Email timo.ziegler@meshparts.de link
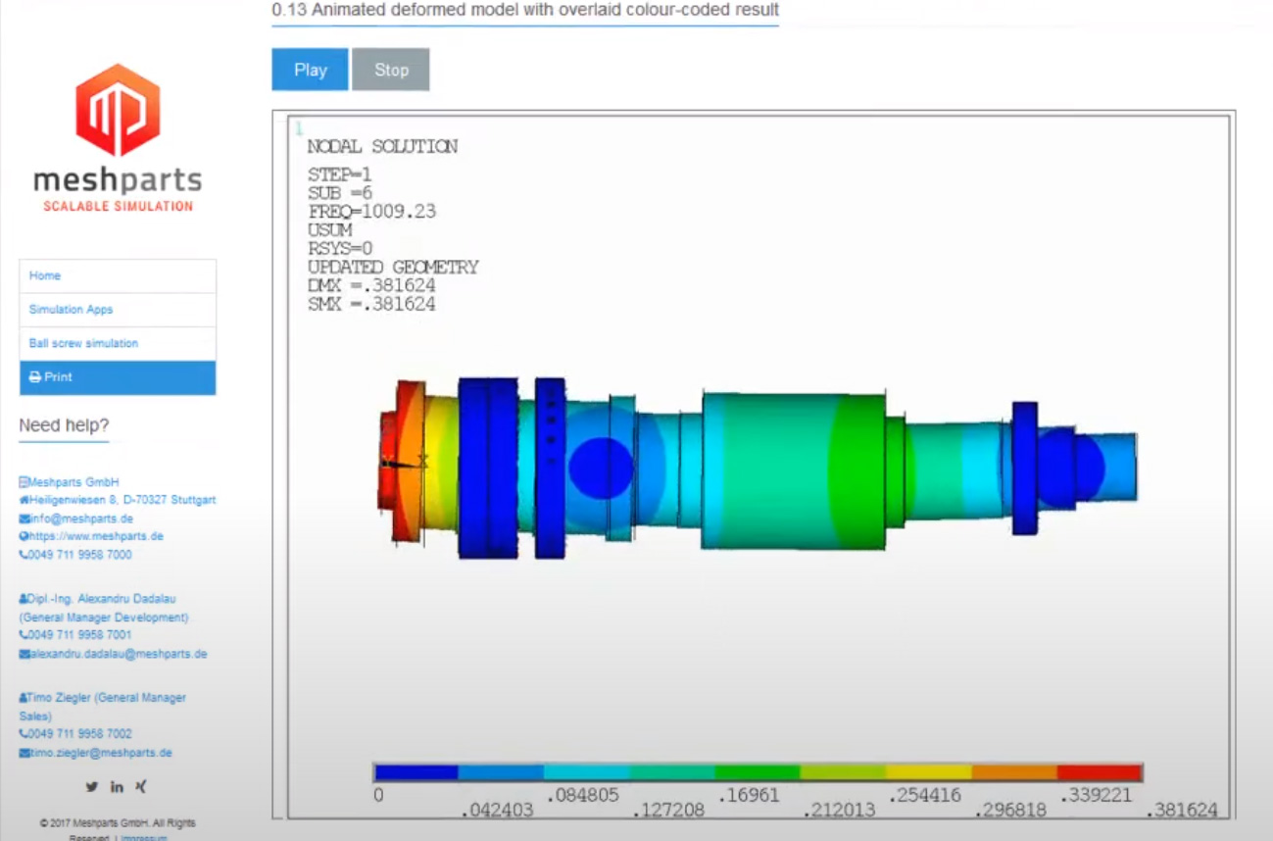The width and height of the screenshot is (1273, 841). 100,753
